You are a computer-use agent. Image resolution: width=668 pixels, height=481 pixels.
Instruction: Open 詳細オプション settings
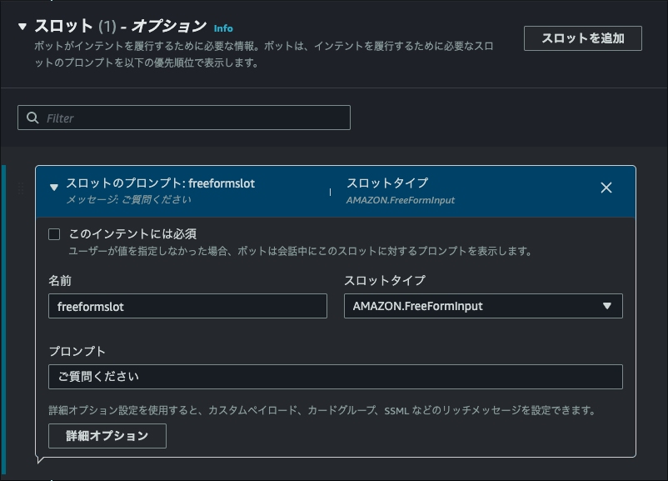pos(107,435)
